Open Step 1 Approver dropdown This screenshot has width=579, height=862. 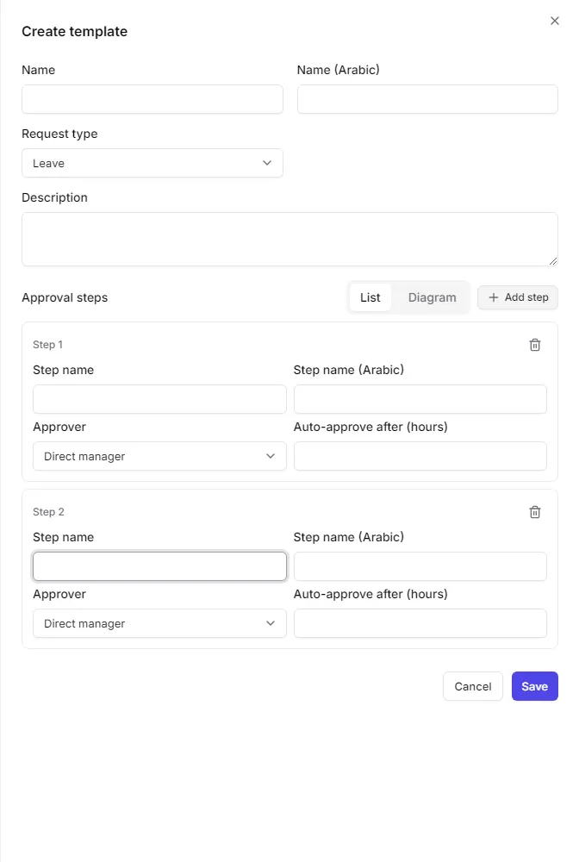tap(159, 456)
